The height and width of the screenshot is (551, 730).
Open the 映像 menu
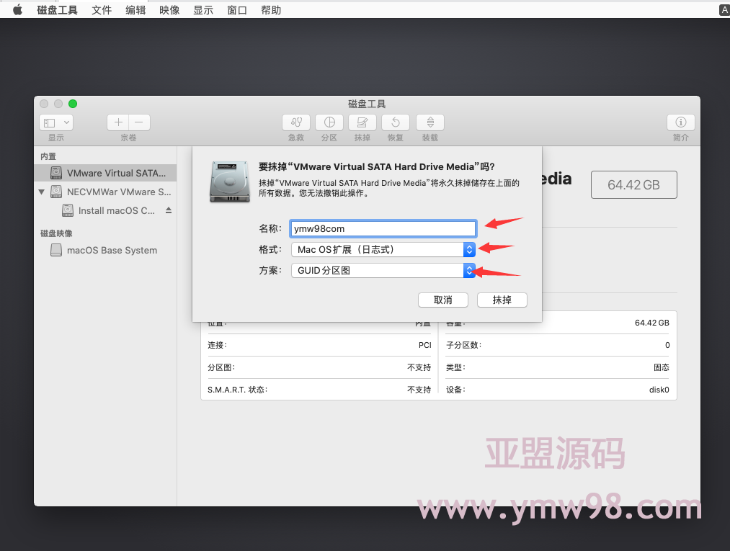tap(169, 10)
